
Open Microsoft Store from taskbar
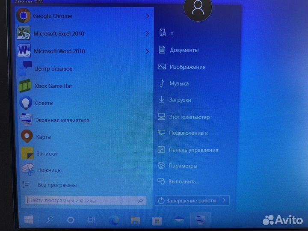pyautogui.click(x=157, y=221)
